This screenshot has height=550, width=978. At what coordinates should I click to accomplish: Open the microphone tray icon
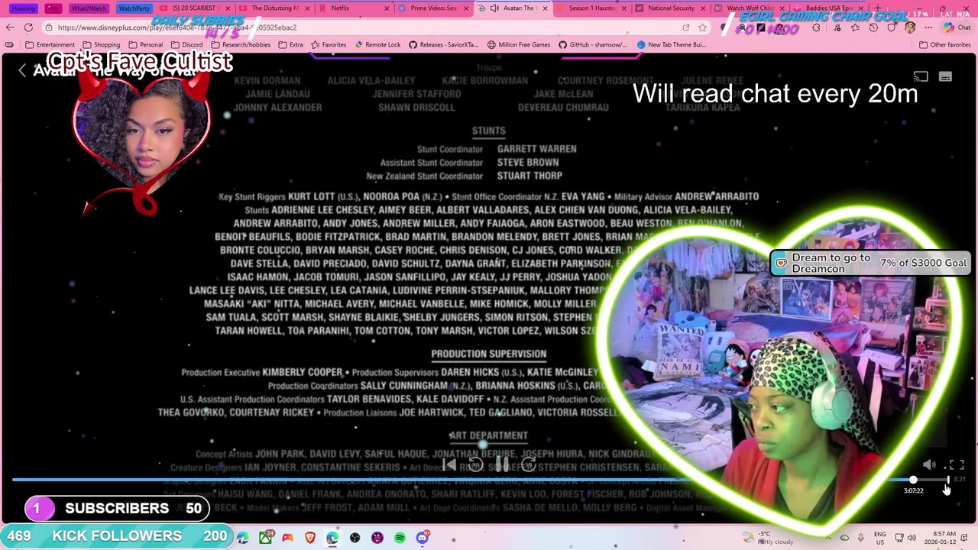tap(860, 538)
